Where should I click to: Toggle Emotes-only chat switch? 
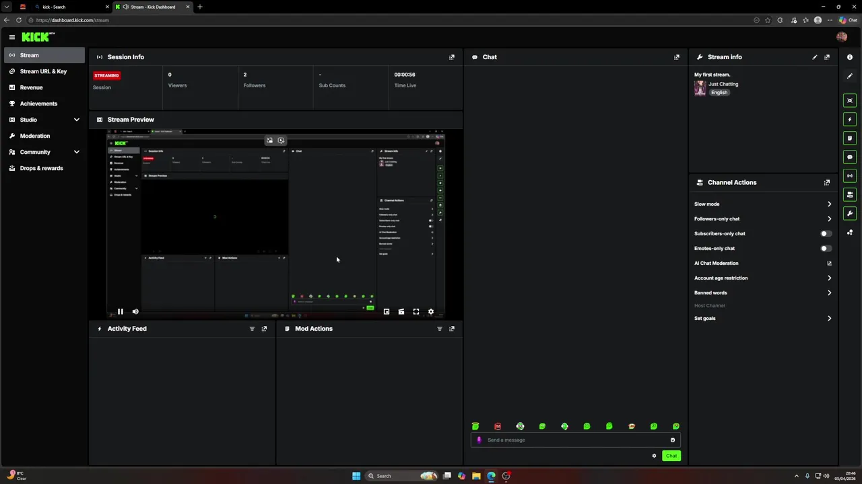click(826, 249)
